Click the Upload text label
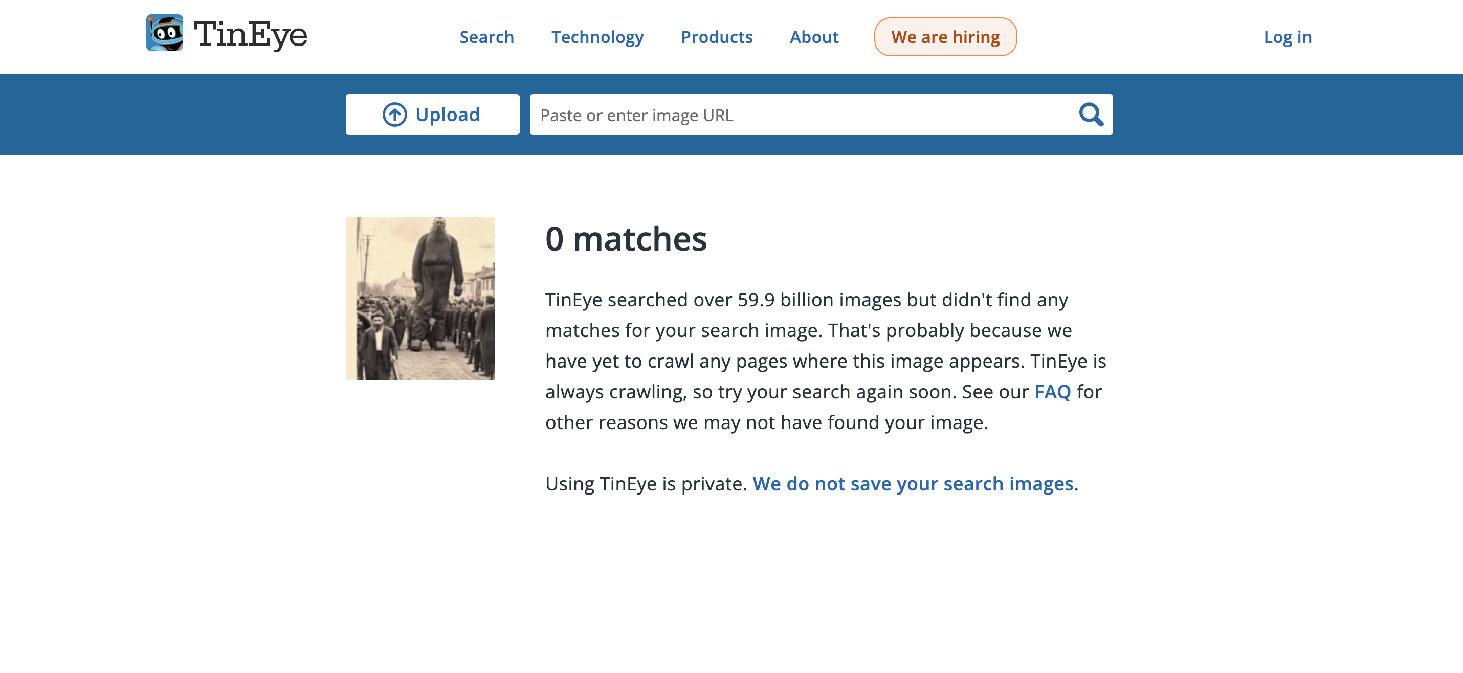The width and height of the screenshot is (1463, 673). (x=448, y=115)
